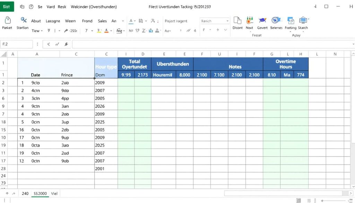Expand the Tiew dropdown
This screenshot has width=355, height=203.
coord(37,31)
